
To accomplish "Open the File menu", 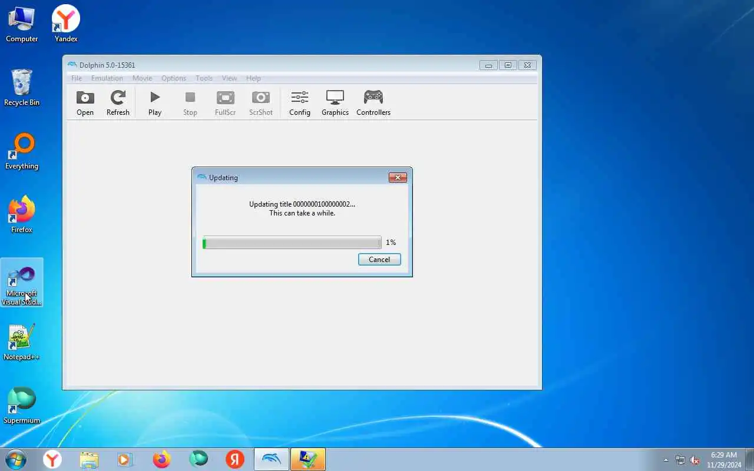I will click(77, 78).
